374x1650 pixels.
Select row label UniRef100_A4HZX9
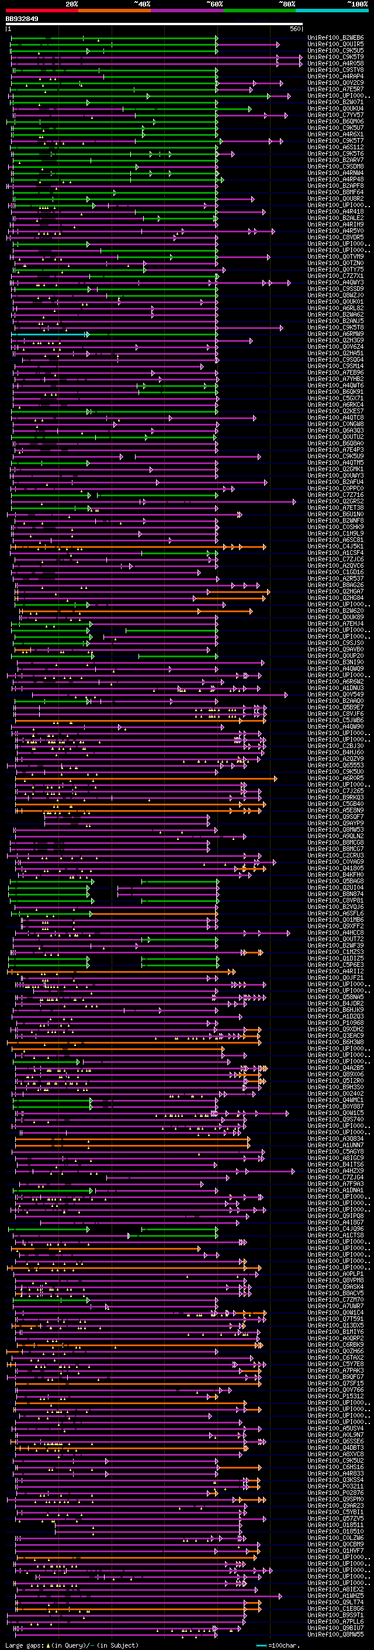tap(335, 1171)
